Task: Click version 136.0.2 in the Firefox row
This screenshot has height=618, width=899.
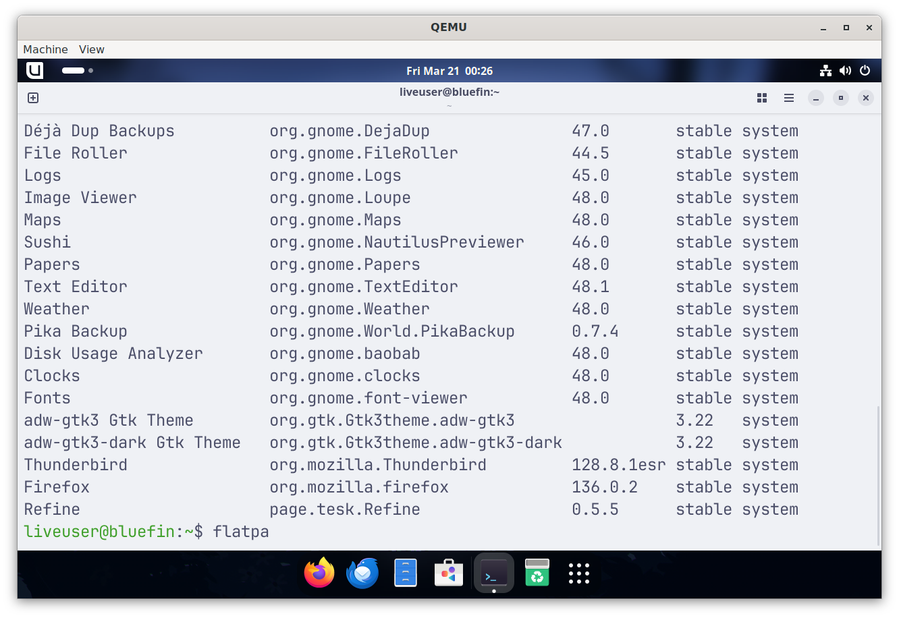Action: [605, 487]
